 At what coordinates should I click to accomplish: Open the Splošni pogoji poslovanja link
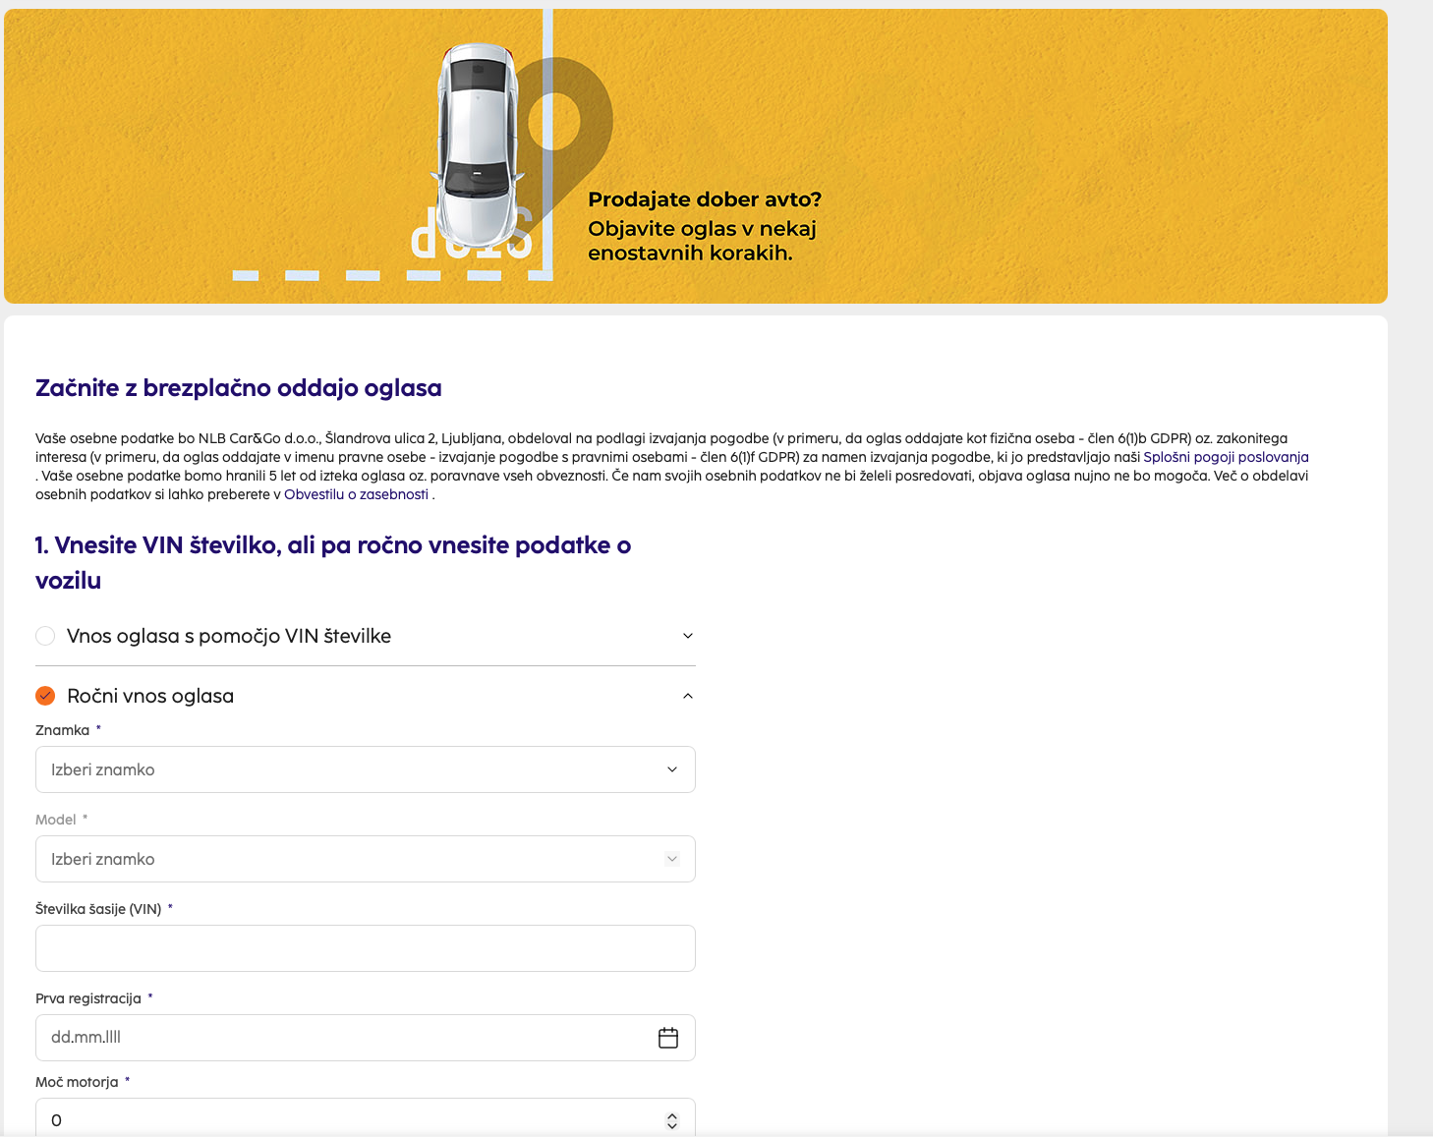click(1226, 457)
